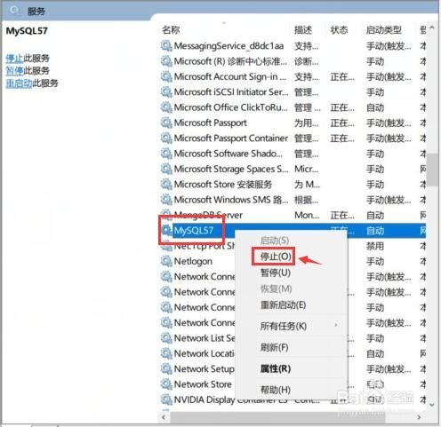Open 所有任务(K) submenu

(x=284, y=326)
